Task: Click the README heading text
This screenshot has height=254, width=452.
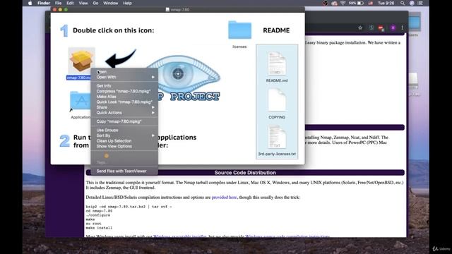Action: 276,30
